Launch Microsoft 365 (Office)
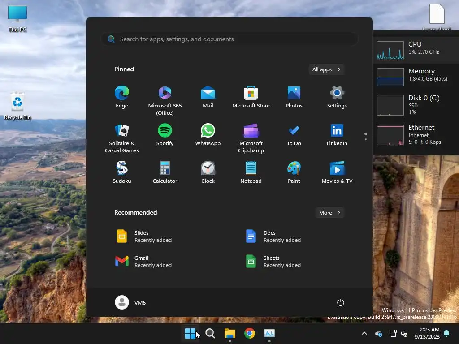The image size is (459, 344). 165,101
